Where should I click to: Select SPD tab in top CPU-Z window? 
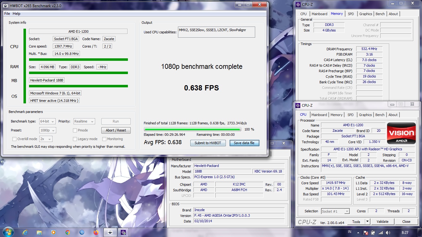pos(351,14)
